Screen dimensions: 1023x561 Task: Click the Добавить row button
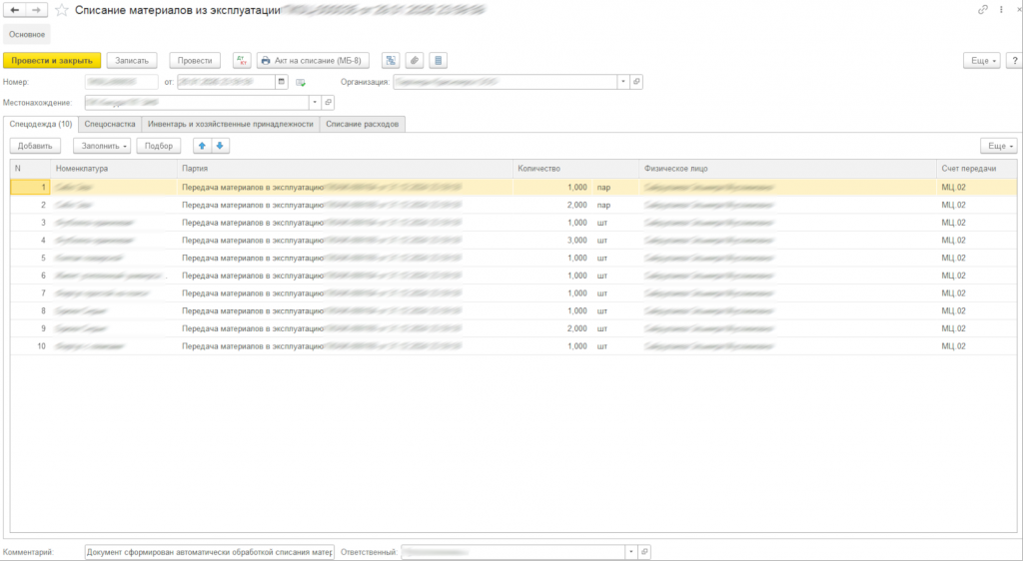pos(35,146)
